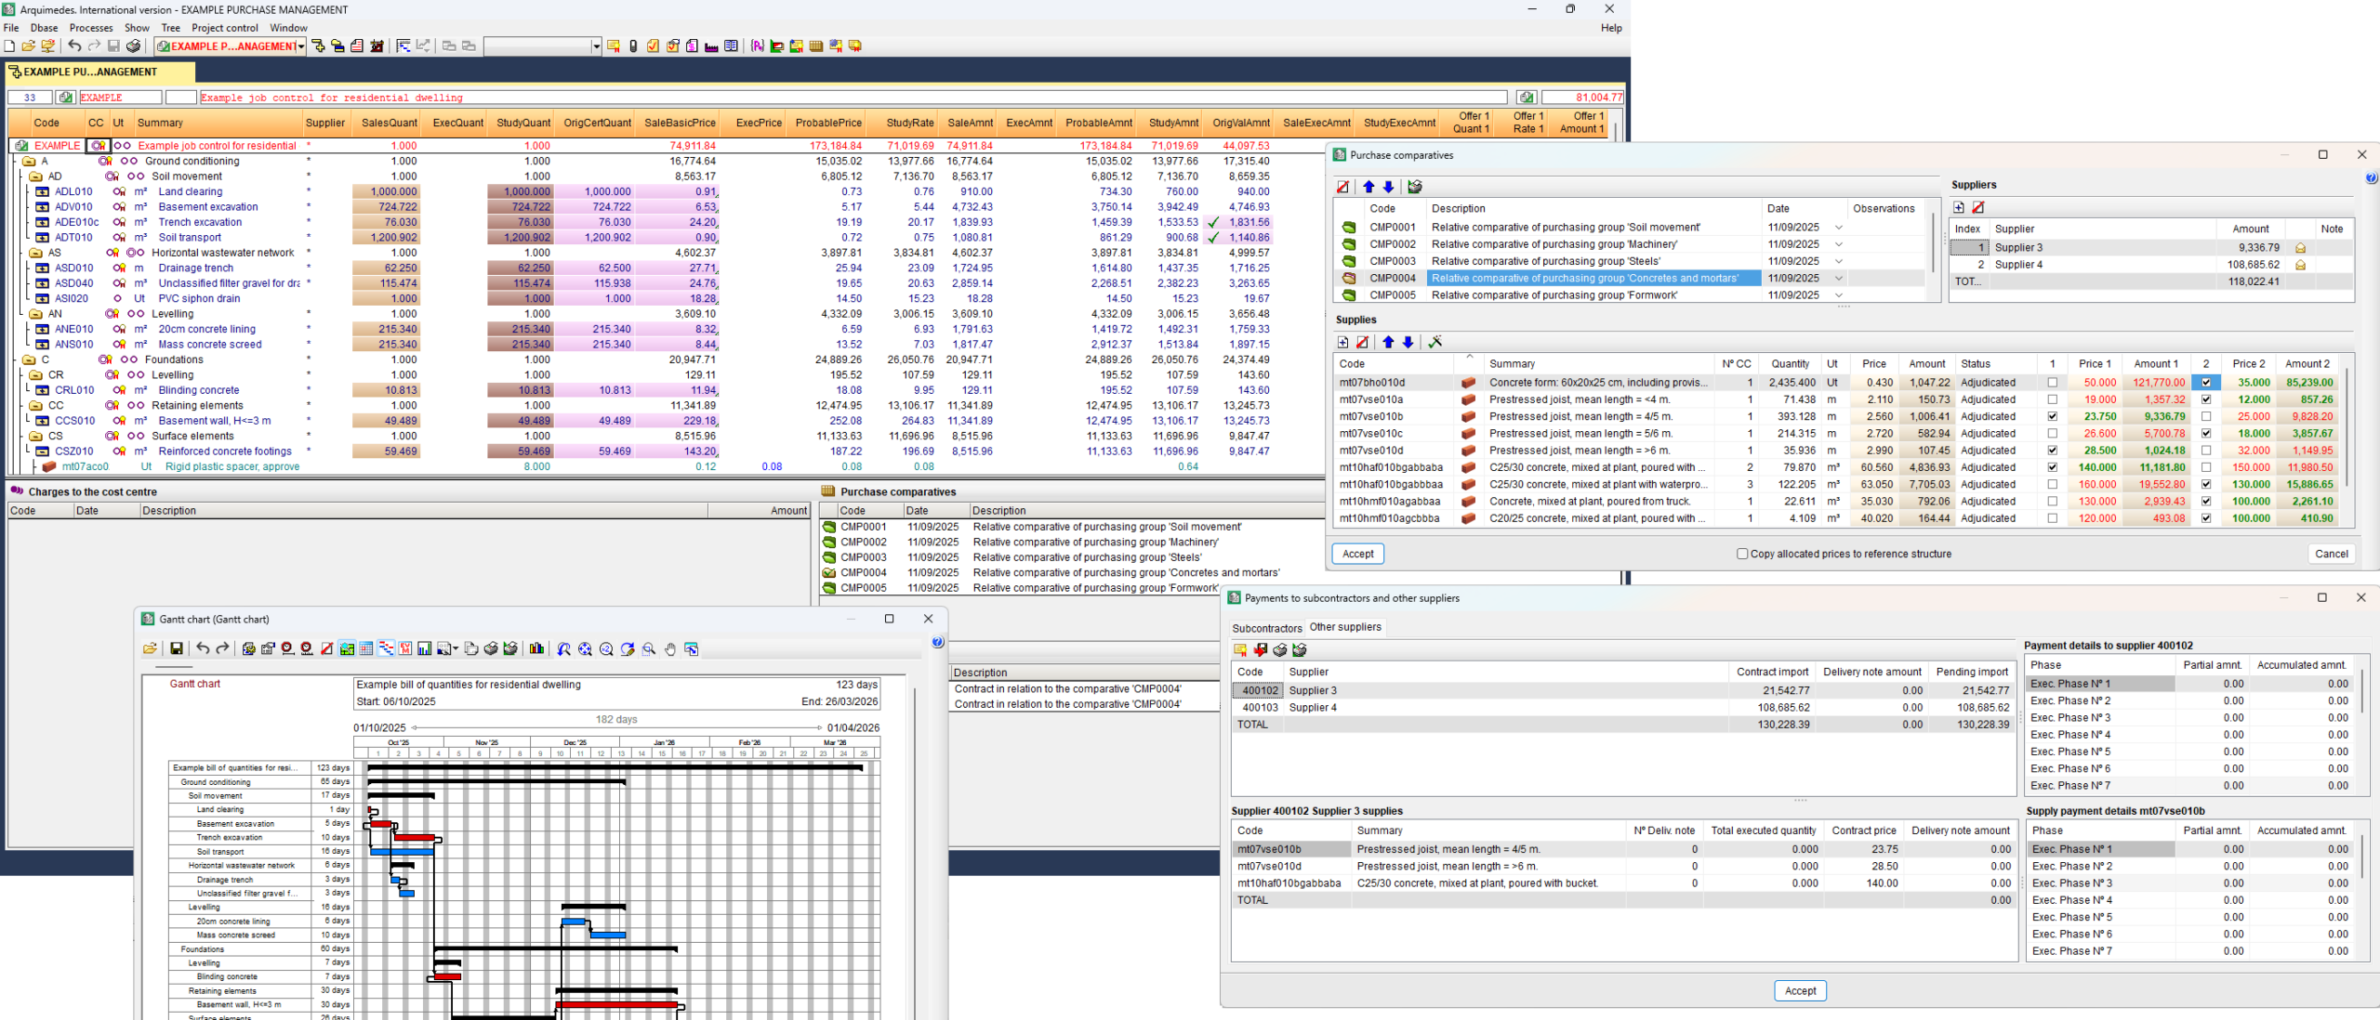Move comparative down with blue down arrow
This screenshot has height=1020, width=2380.
[x=1388, y=187]
